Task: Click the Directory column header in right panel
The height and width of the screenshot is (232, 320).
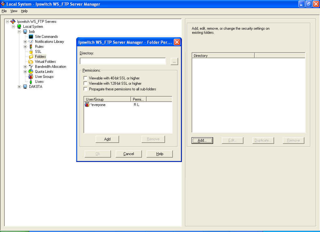Action: (x=223, y=56)
